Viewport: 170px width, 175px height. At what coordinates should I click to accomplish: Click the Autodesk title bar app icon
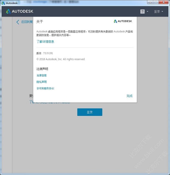(3, 3)
